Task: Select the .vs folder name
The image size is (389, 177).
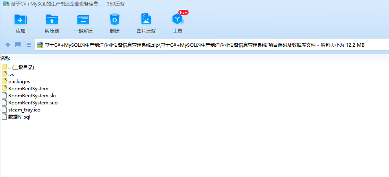Action: coord(11,74)
